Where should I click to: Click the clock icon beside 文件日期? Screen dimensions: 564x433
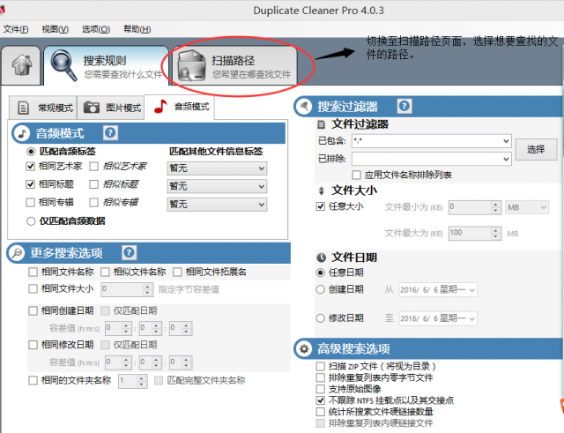click(321, 258)
